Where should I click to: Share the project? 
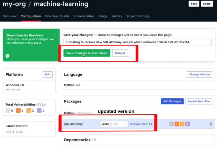tap(207, 4)
